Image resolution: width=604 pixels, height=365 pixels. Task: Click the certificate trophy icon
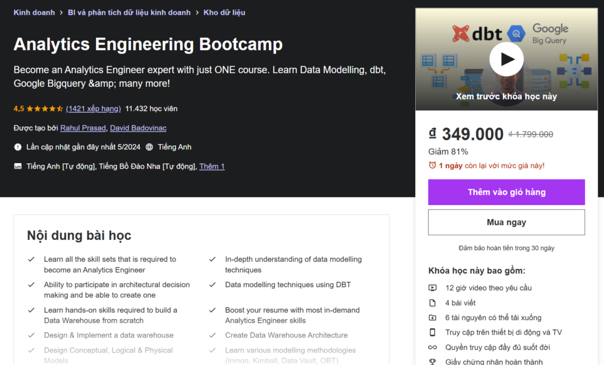tap(432, 361)
